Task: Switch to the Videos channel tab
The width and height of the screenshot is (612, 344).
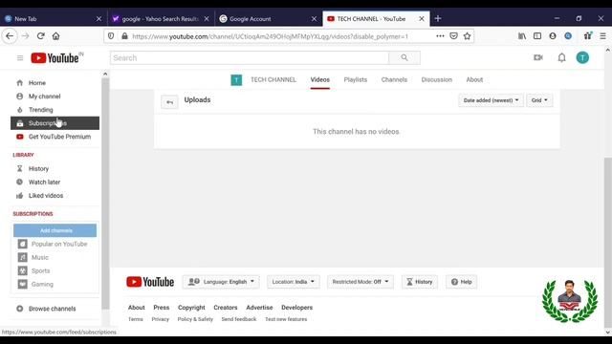Action: point(320,80)
